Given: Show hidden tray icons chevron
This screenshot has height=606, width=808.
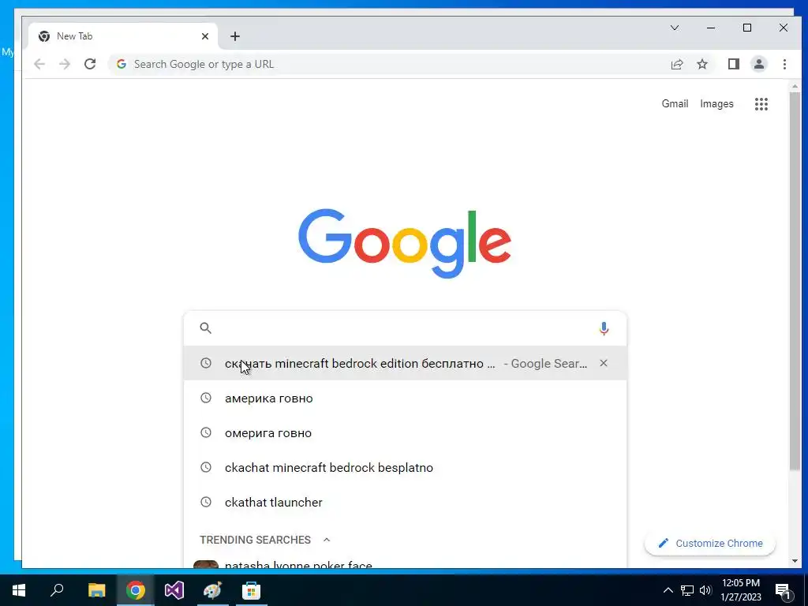Looking at the screenshot, I should [x=668, y=590].
